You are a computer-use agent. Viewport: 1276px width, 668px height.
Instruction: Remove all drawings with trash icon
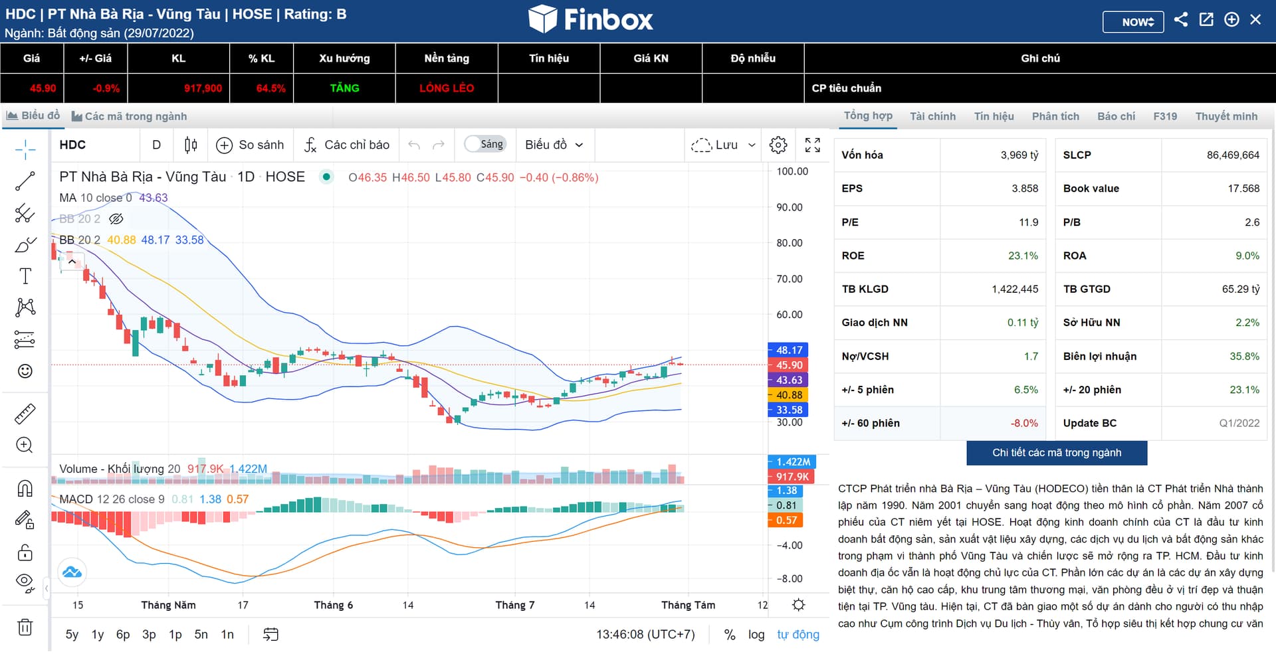(x=25, y=627)
